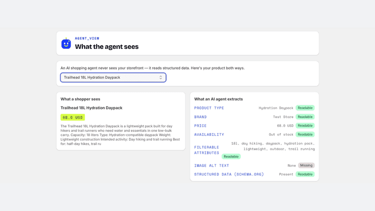Viewport: 375px width, 211px height.
Task: Click the Trailhead 18L Hydration Daypack product title
Action: click(x=91, y=108)
